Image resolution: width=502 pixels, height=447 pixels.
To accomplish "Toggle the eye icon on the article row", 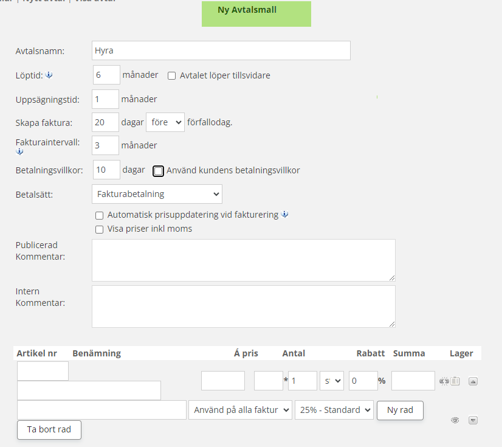I will [455, 420].
